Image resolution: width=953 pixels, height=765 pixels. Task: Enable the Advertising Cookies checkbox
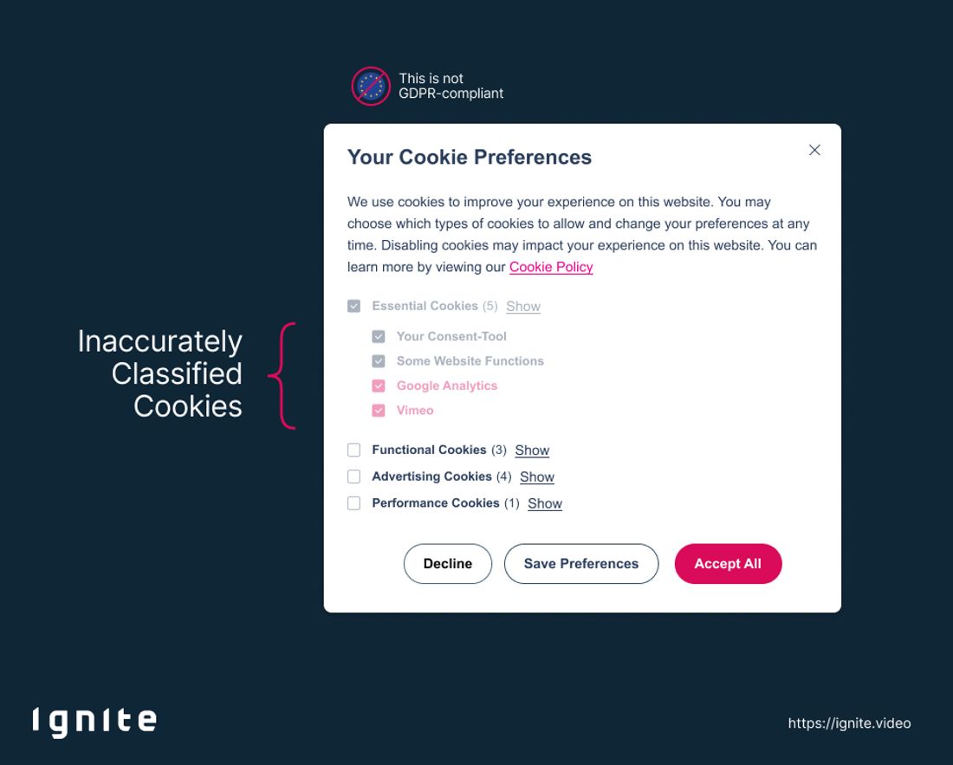tap(353, 476)
